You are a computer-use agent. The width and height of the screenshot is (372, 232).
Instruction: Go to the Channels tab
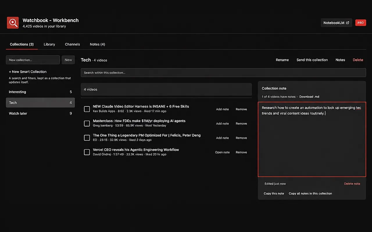point(72,44)
